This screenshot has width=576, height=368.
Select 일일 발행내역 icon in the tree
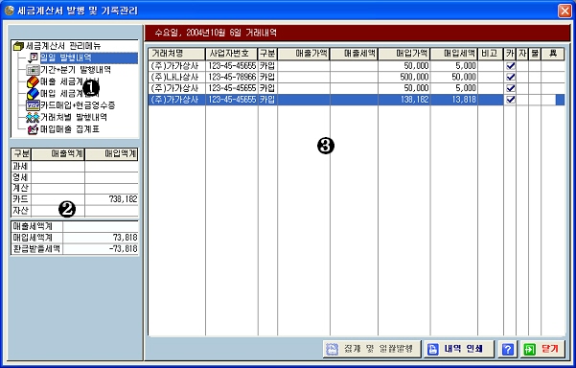click(x=34, y=57)
